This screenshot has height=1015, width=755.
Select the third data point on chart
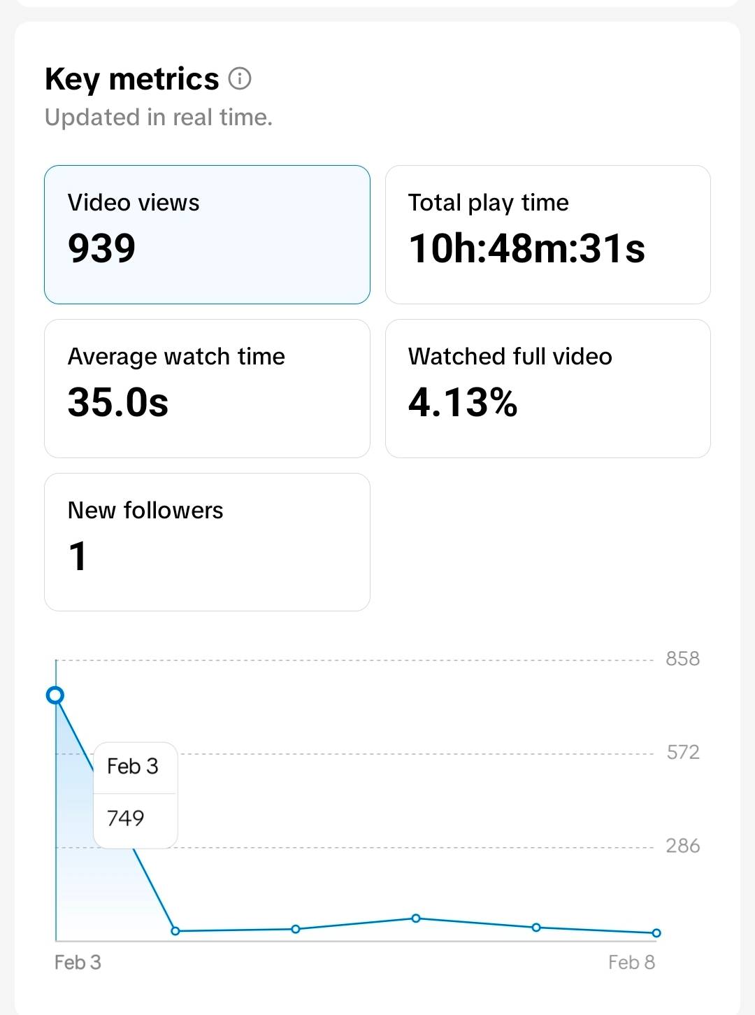click(x=296, y=929)
